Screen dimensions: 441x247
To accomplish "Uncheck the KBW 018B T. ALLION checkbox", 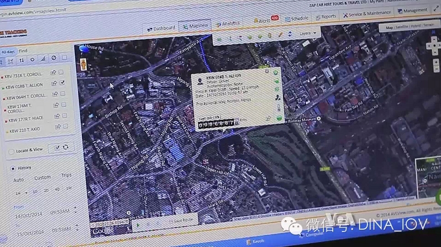I will click(x=62, y=83).
